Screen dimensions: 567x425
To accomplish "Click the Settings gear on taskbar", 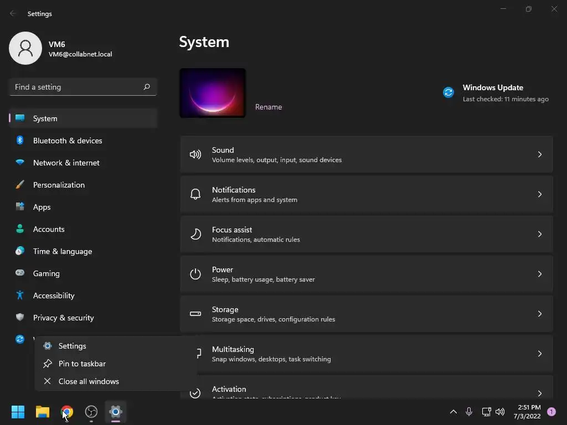I will [116, 412].
